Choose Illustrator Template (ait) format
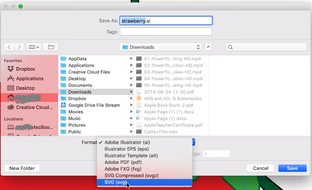 (144, 156)
